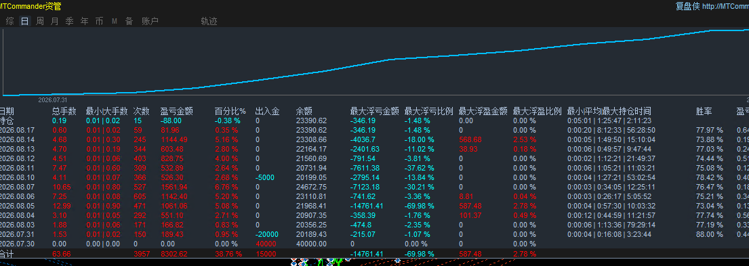749x266 pixels.
Task: Click the 胜率 column header
Action: (x=704, y=112)
